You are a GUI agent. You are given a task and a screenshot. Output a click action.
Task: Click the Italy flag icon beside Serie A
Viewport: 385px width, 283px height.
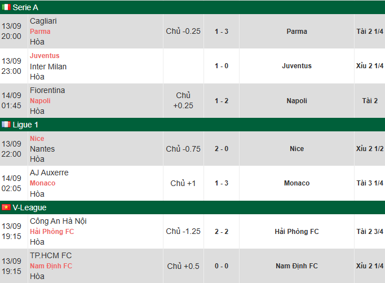click(6, 7)
